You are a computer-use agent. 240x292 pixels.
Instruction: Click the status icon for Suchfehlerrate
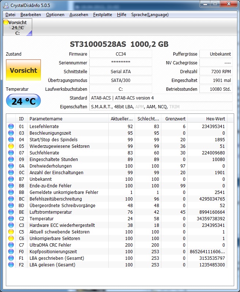coord(11,153)
